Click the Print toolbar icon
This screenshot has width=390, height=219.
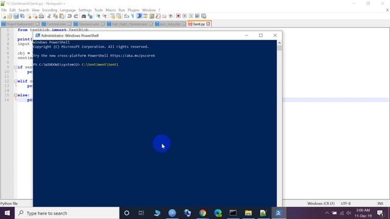click(41, 16)
